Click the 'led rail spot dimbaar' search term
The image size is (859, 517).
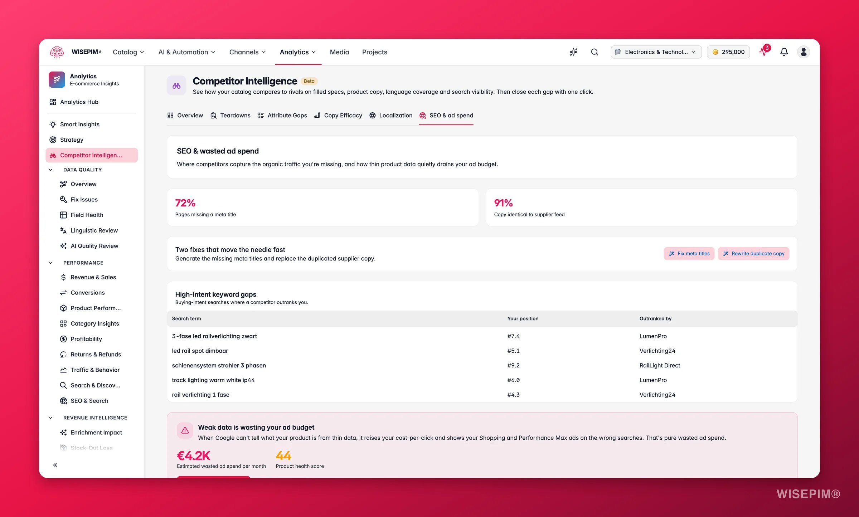pos(200,351)
